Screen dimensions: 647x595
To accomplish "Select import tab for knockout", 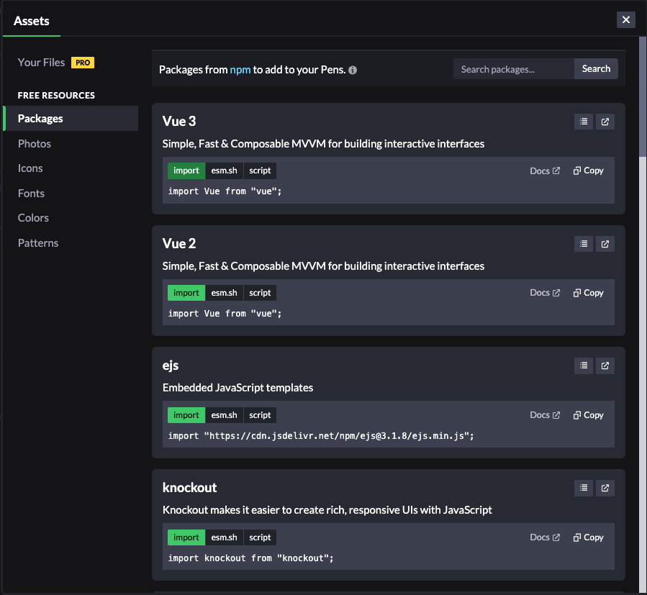I will click(186, 537).
